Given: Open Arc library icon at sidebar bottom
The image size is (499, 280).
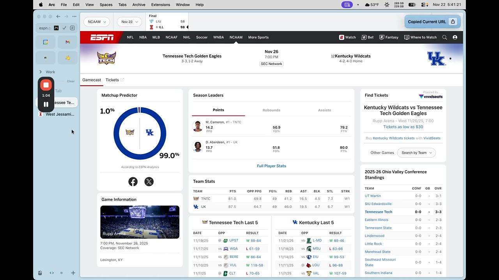Looking at the screenshot, I should [40, 273].
